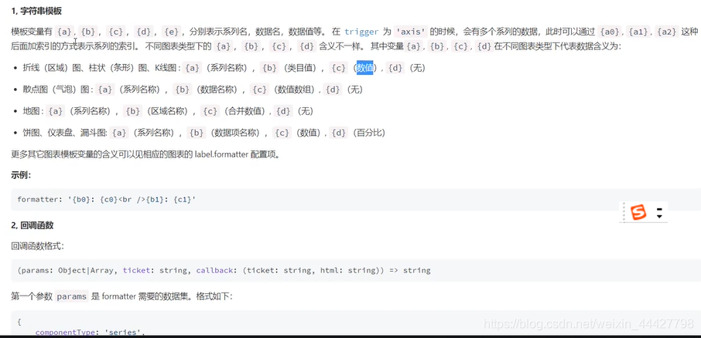The image size is (701, 338).
Task: Click the (数据名称) description
Action: point(217,90)
